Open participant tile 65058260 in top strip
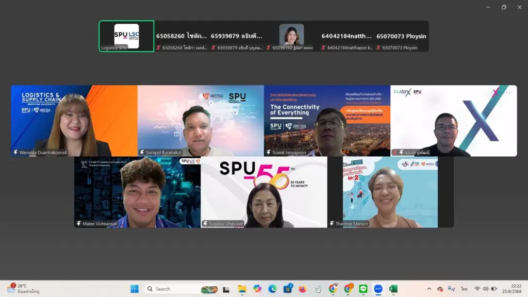 [181, 36]
